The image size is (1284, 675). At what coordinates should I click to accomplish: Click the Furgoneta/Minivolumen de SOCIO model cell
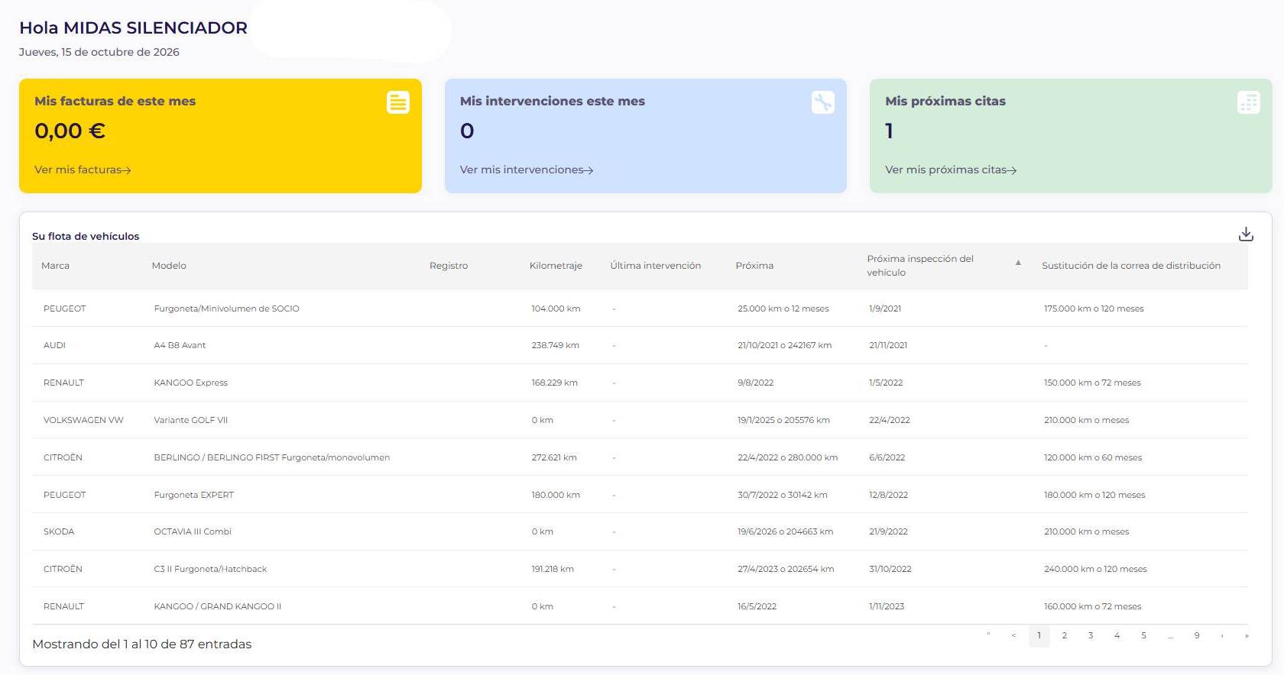point(226,308)
